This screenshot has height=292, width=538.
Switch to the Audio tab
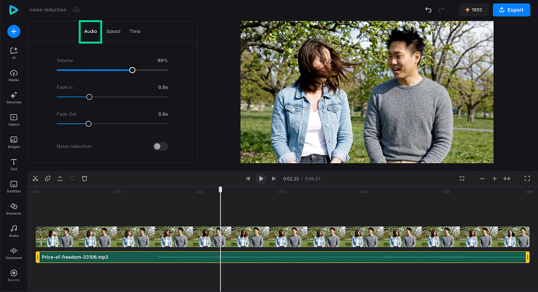[x=91, y=31]
